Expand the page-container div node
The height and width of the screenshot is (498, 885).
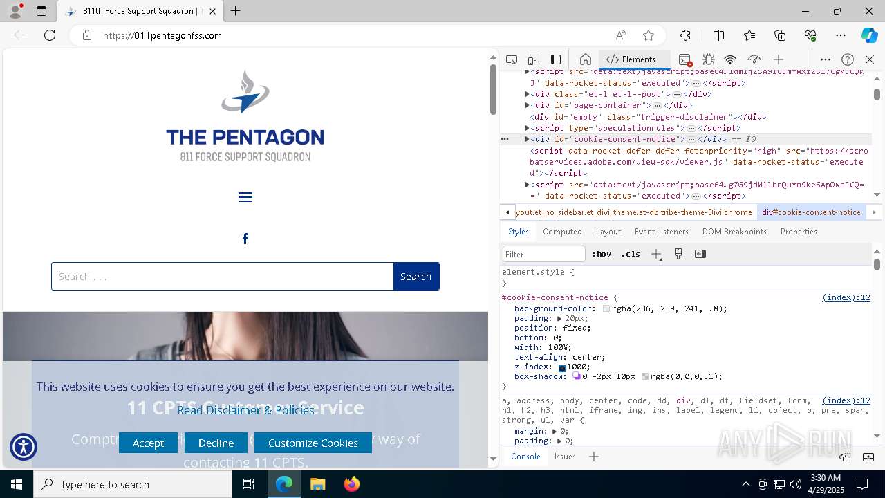[x=527, y=105]
